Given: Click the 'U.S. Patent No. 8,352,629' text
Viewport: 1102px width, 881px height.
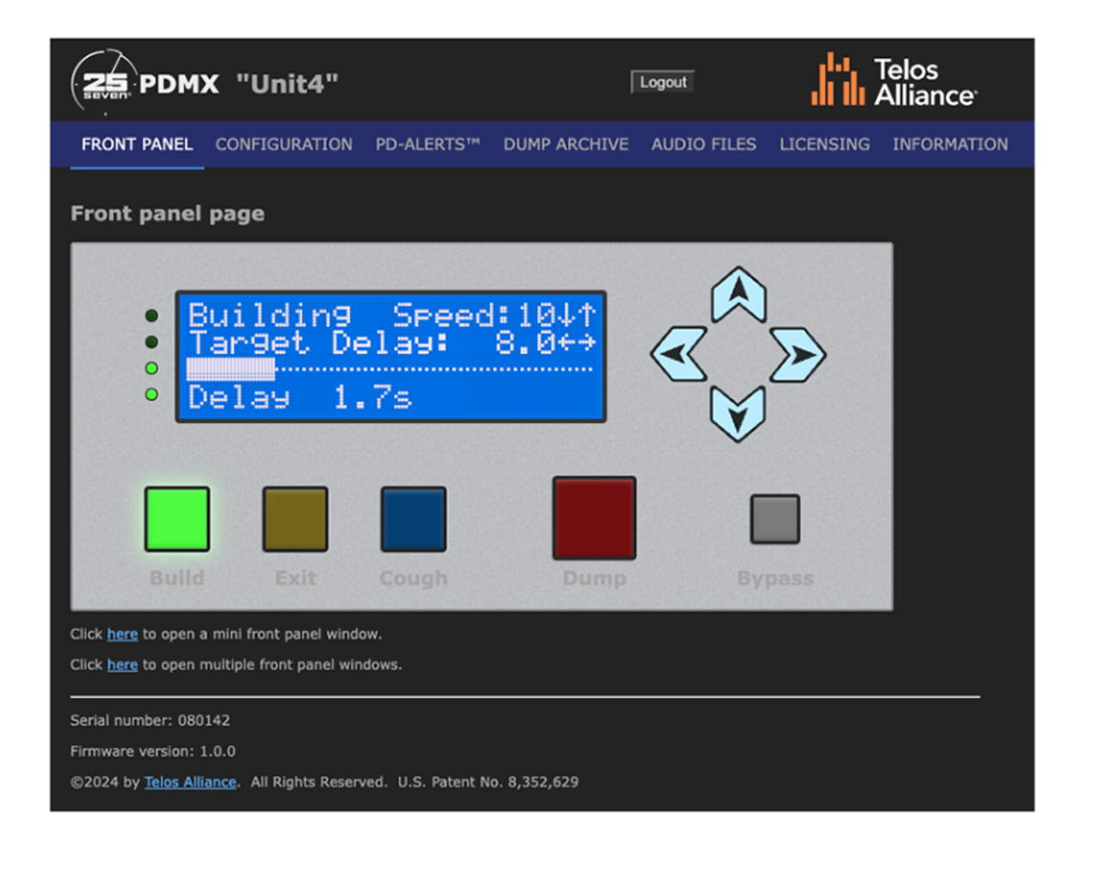Looking at the screenshot, I should pos(487,782).
